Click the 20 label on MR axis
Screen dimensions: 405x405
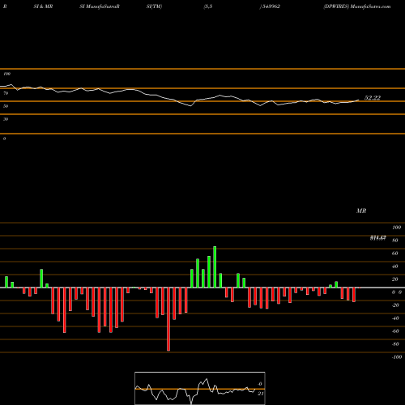(395, 279)
